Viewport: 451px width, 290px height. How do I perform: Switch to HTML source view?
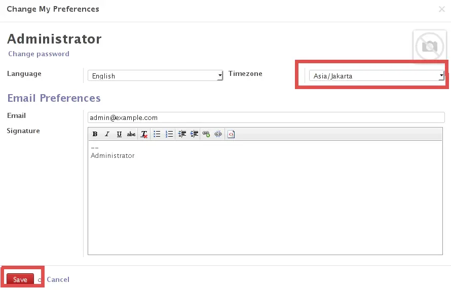231,134
